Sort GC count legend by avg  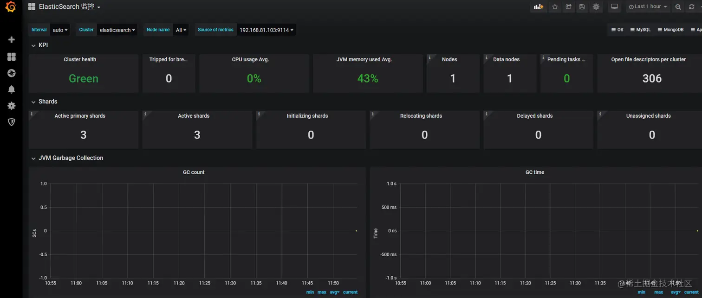pyautogui.click(x=335, y=292)
